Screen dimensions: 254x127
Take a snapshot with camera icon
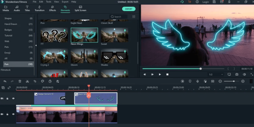237,74
